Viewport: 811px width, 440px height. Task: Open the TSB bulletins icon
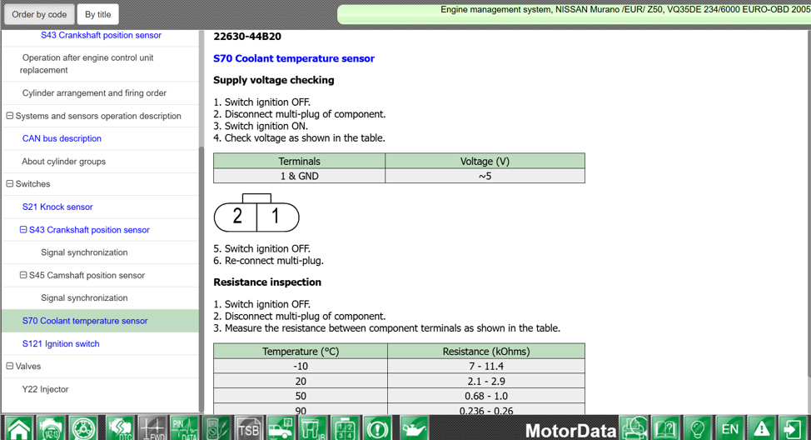[249, 428]
